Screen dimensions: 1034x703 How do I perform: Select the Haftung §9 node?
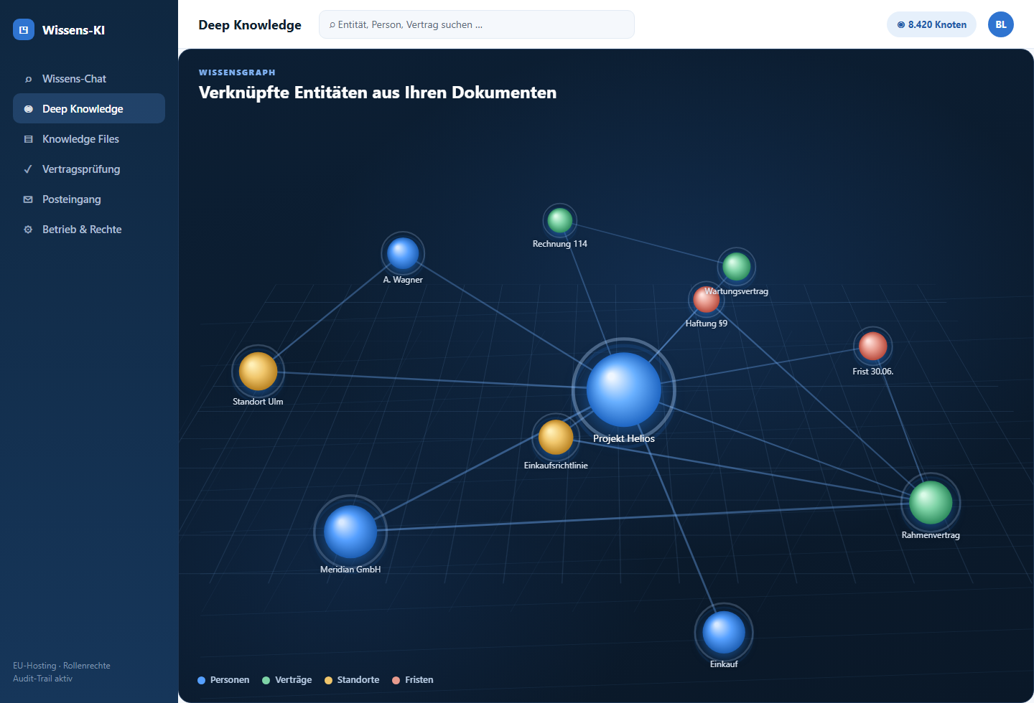click(706, 300)
